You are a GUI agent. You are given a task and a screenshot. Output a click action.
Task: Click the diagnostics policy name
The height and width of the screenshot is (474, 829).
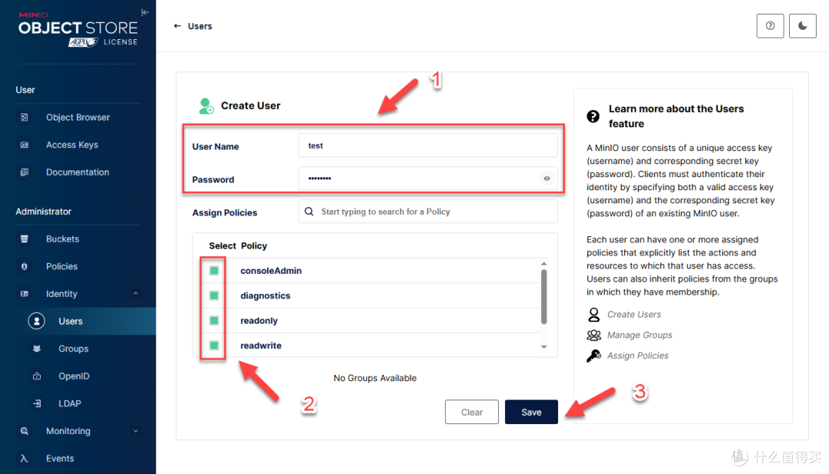[266, 295]
